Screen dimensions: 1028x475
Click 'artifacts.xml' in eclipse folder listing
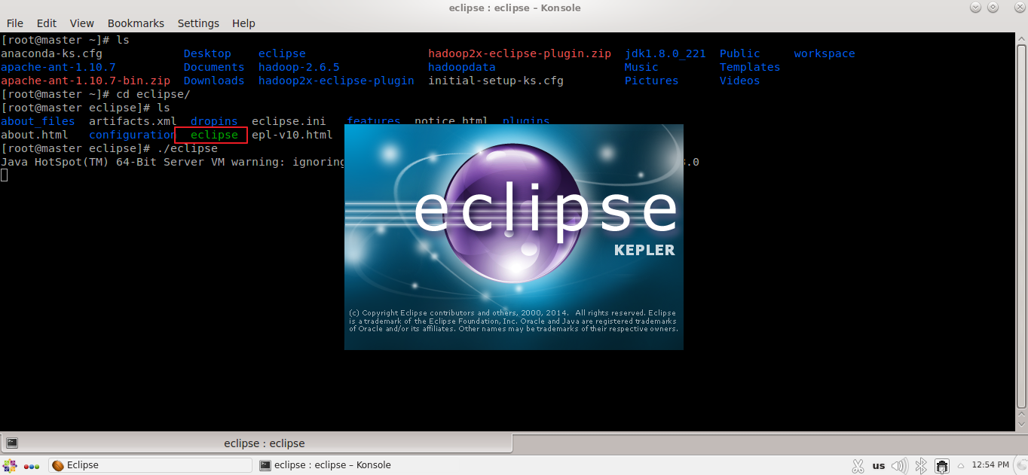pos(133,121)
